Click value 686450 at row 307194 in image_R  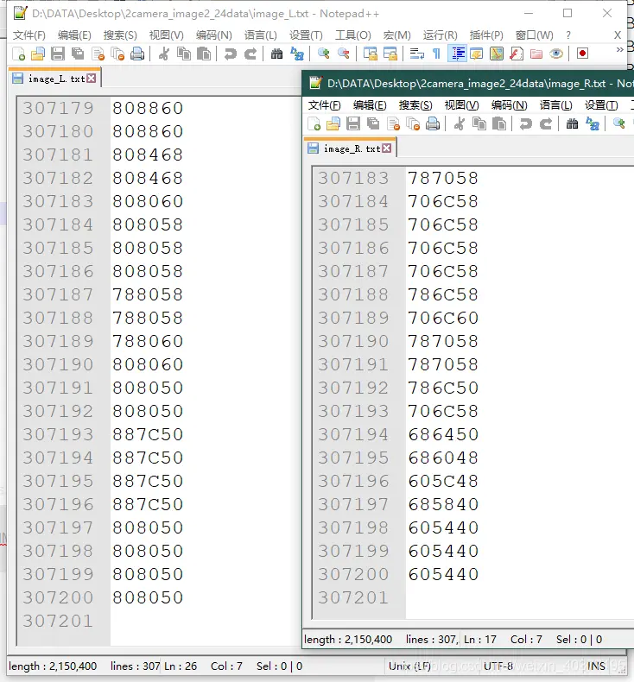click(443, 434)
